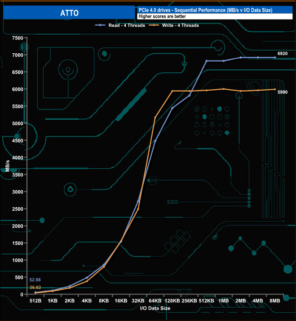
Task: Click the 5990 write data label
Action: (282, 92)
